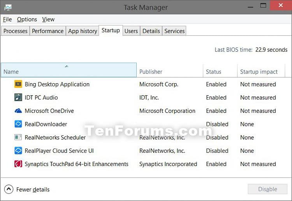
Task: Click publisher Microsoft Corp. cell
Action: (x=159, y=84)
